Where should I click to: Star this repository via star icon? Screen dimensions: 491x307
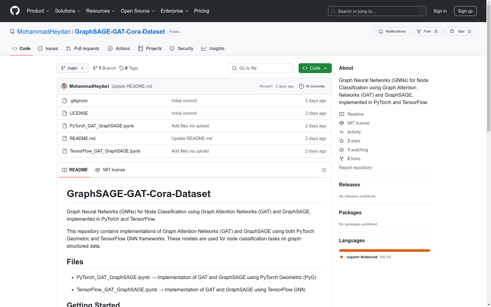coord(452,31)
